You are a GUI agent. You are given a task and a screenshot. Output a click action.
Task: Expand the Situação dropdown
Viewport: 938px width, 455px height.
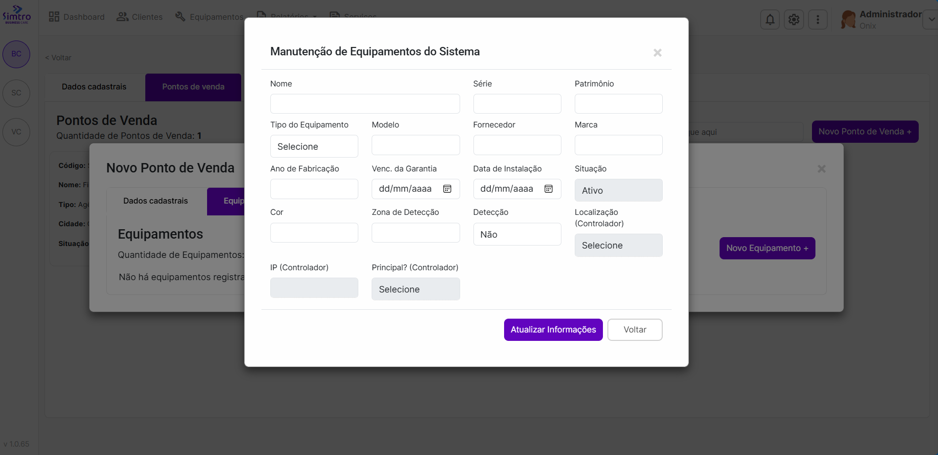pyautogui.click(x=618, y=191)
